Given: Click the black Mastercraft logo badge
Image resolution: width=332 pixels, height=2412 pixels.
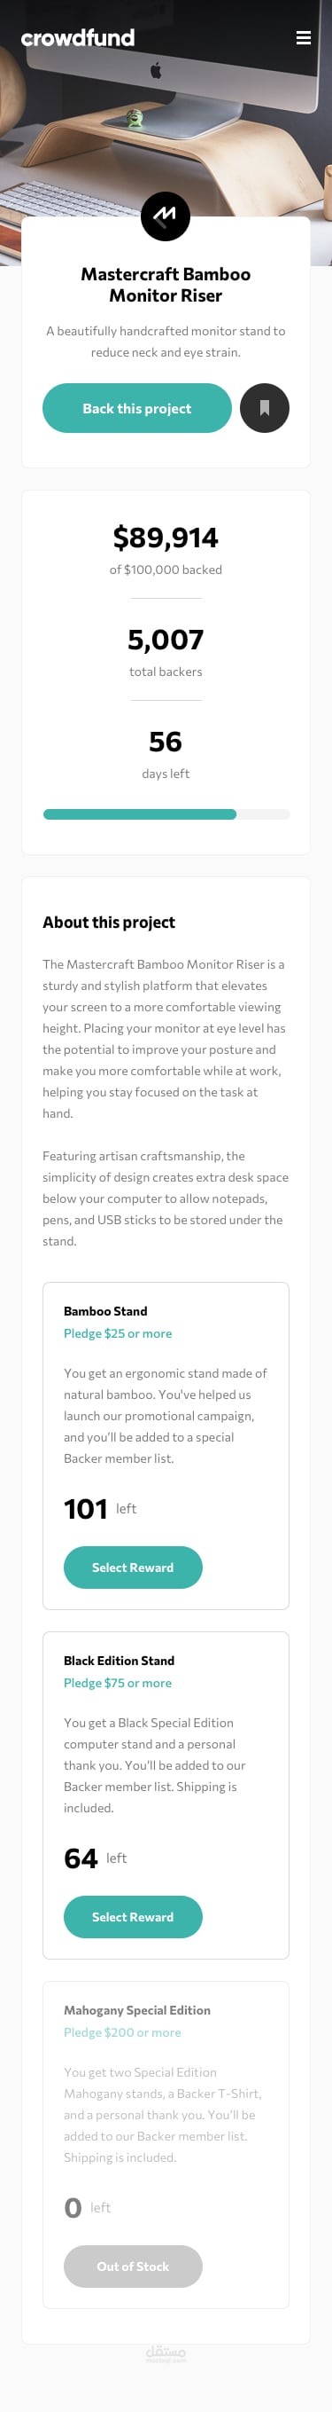Looking at the screenshot, I should pos(166,216).
